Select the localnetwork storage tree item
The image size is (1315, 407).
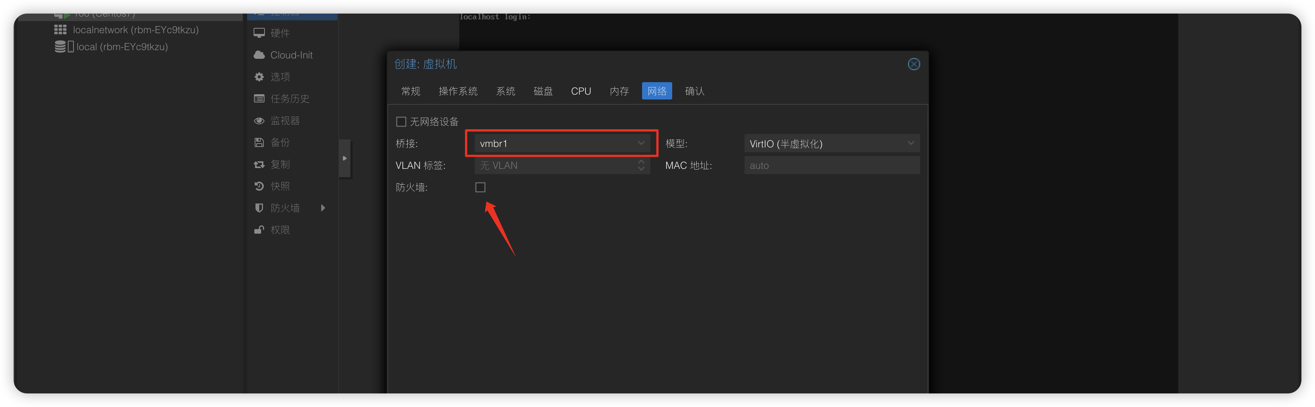[135, 30]
